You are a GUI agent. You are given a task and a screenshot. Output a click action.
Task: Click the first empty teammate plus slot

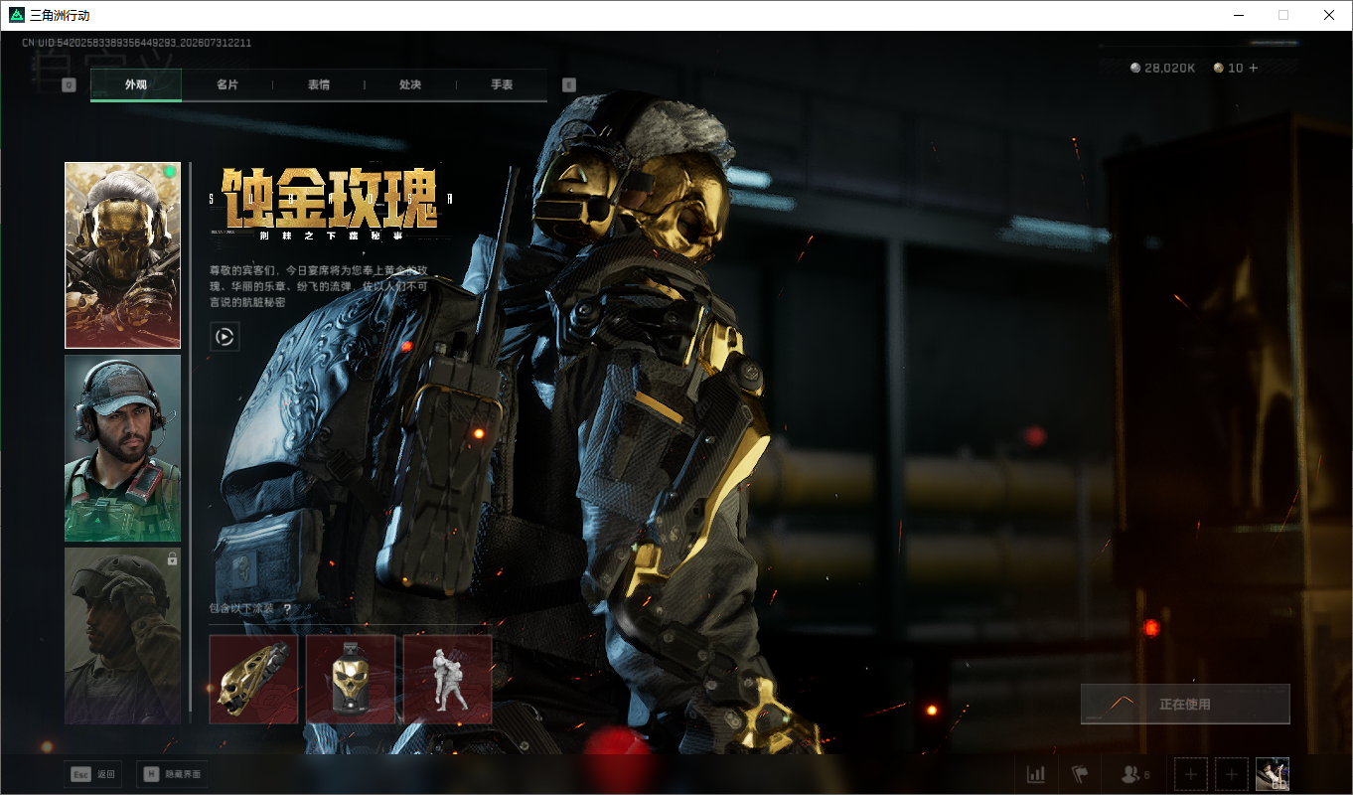(x=1191, y=774)
